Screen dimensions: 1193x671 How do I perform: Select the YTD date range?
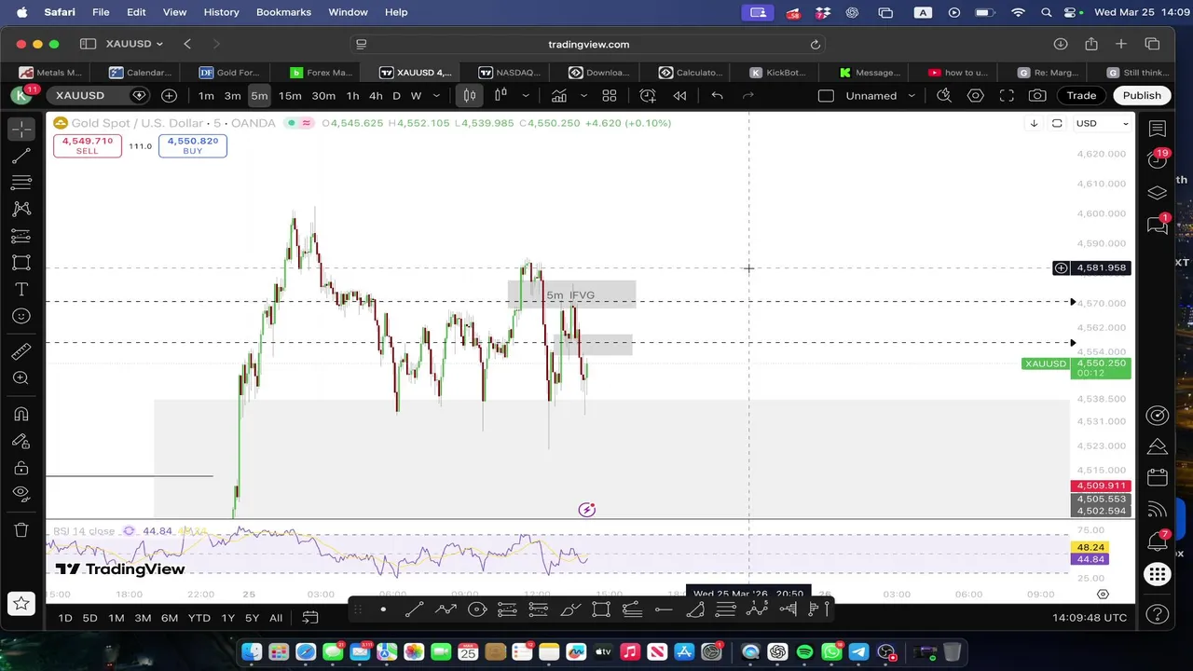coord(199,617)
